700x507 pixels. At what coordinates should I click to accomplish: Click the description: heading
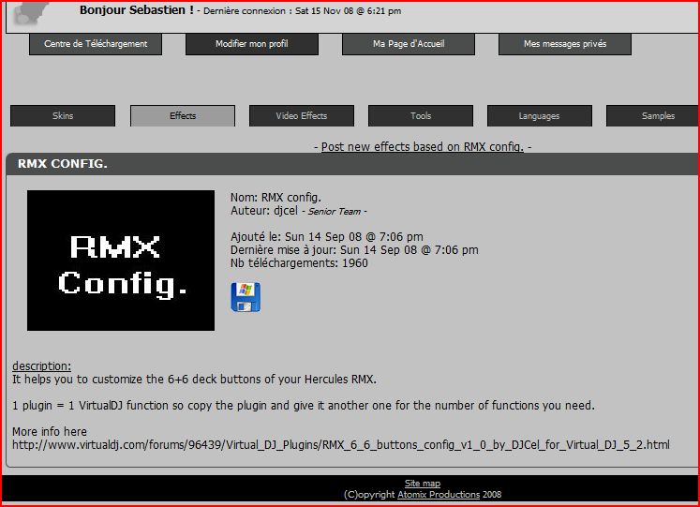[41, 366]
